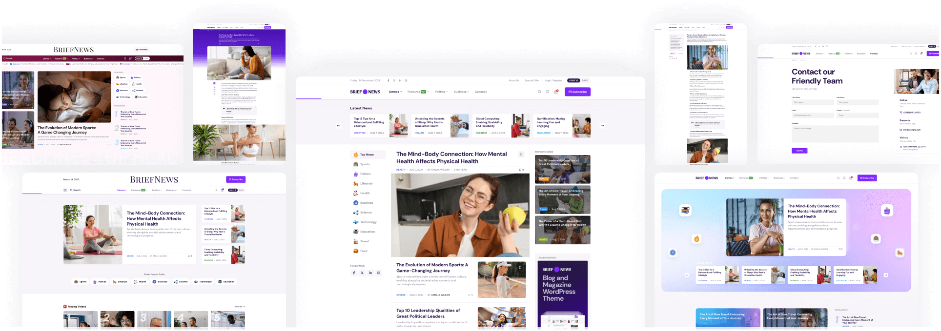Screen dimensions: 941x331
Task: Click next arrow on Latest News carousel
Action: pos(602,126)
